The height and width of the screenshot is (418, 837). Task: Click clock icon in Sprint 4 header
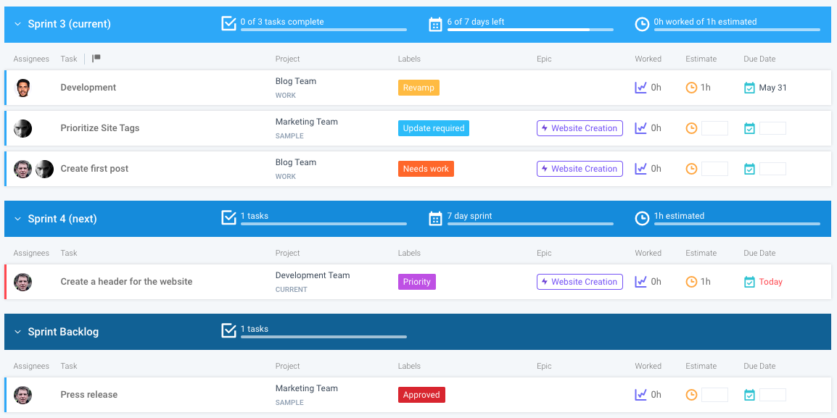click(x=642, y=219)
